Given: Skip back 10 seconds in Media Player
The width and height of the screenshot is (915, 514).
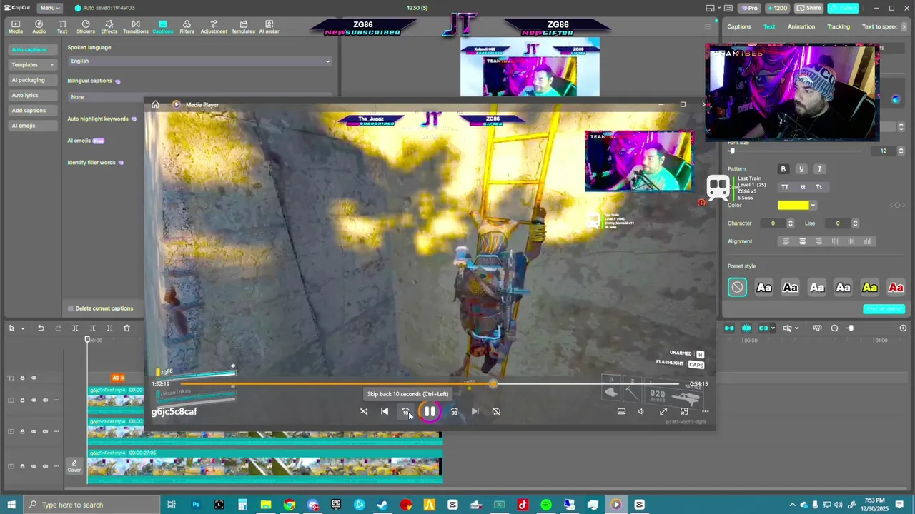Looking at the screenshot, I should coord(405,411).
